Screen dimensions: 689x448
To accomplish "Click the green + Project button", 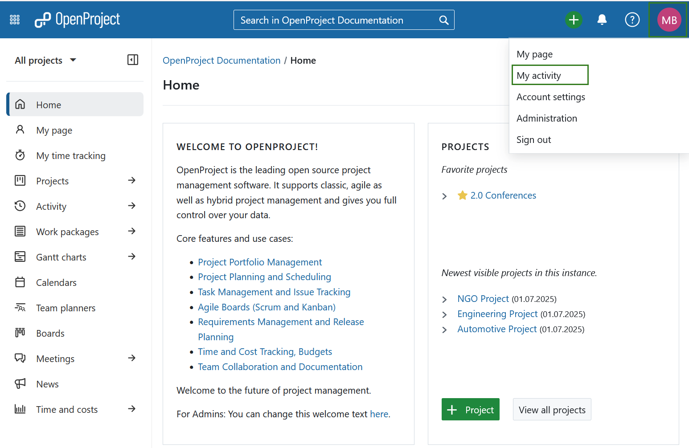I will (x=471, y=409).
